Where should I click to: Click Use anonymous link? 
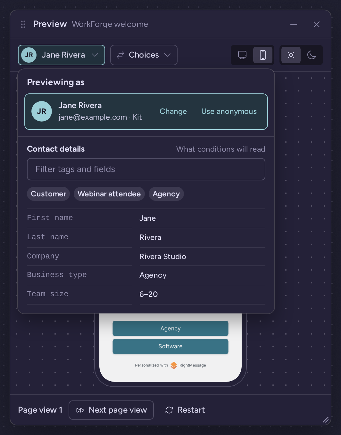pos(229,111)
